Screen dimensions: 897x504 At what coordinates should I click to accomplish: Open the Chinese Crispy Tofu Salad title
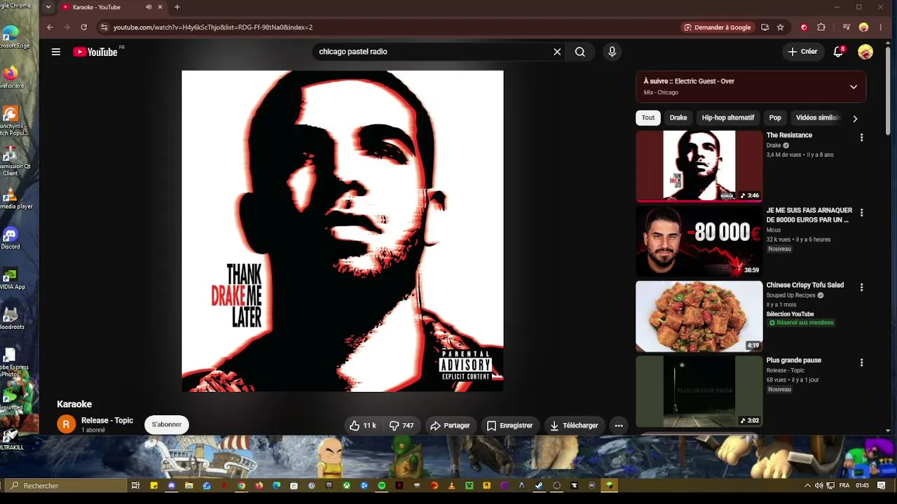point(804,286)
